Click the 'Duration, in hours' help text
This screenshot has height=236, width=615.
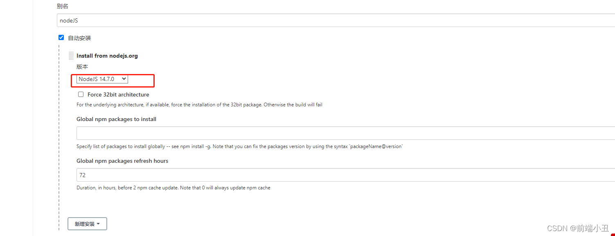(173, 188)
